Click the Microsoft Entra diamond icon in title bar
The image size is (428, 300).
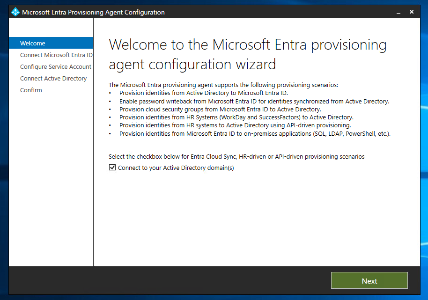[15, 12]
